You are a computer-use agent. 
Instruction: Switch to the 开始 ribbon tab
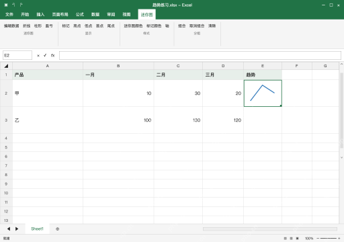(x=25, y=15)
